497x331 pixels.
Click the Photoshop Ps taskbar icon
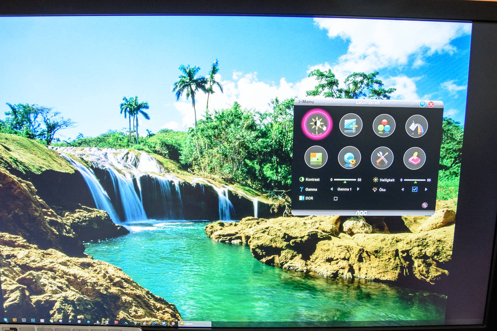point(33,320)
